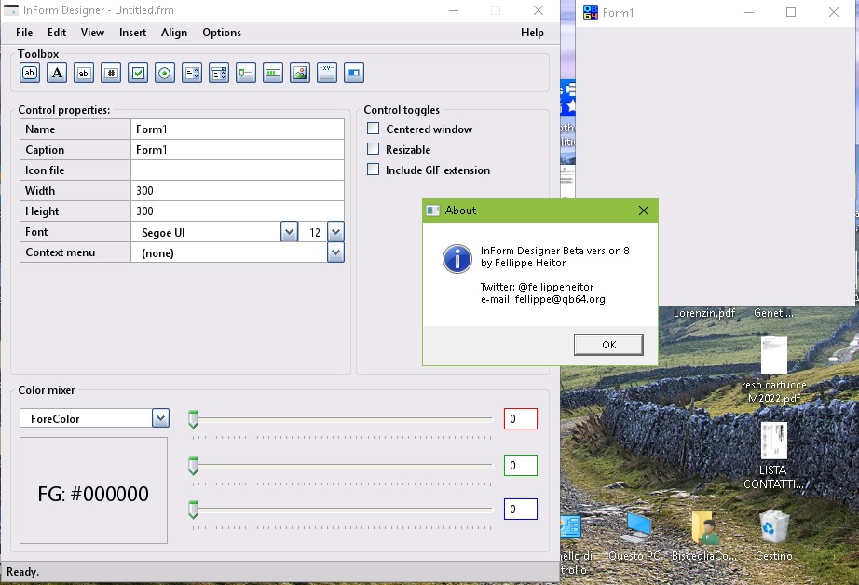Open the Help menu
The height and width of the screenshot is (585, 859).
532,33
